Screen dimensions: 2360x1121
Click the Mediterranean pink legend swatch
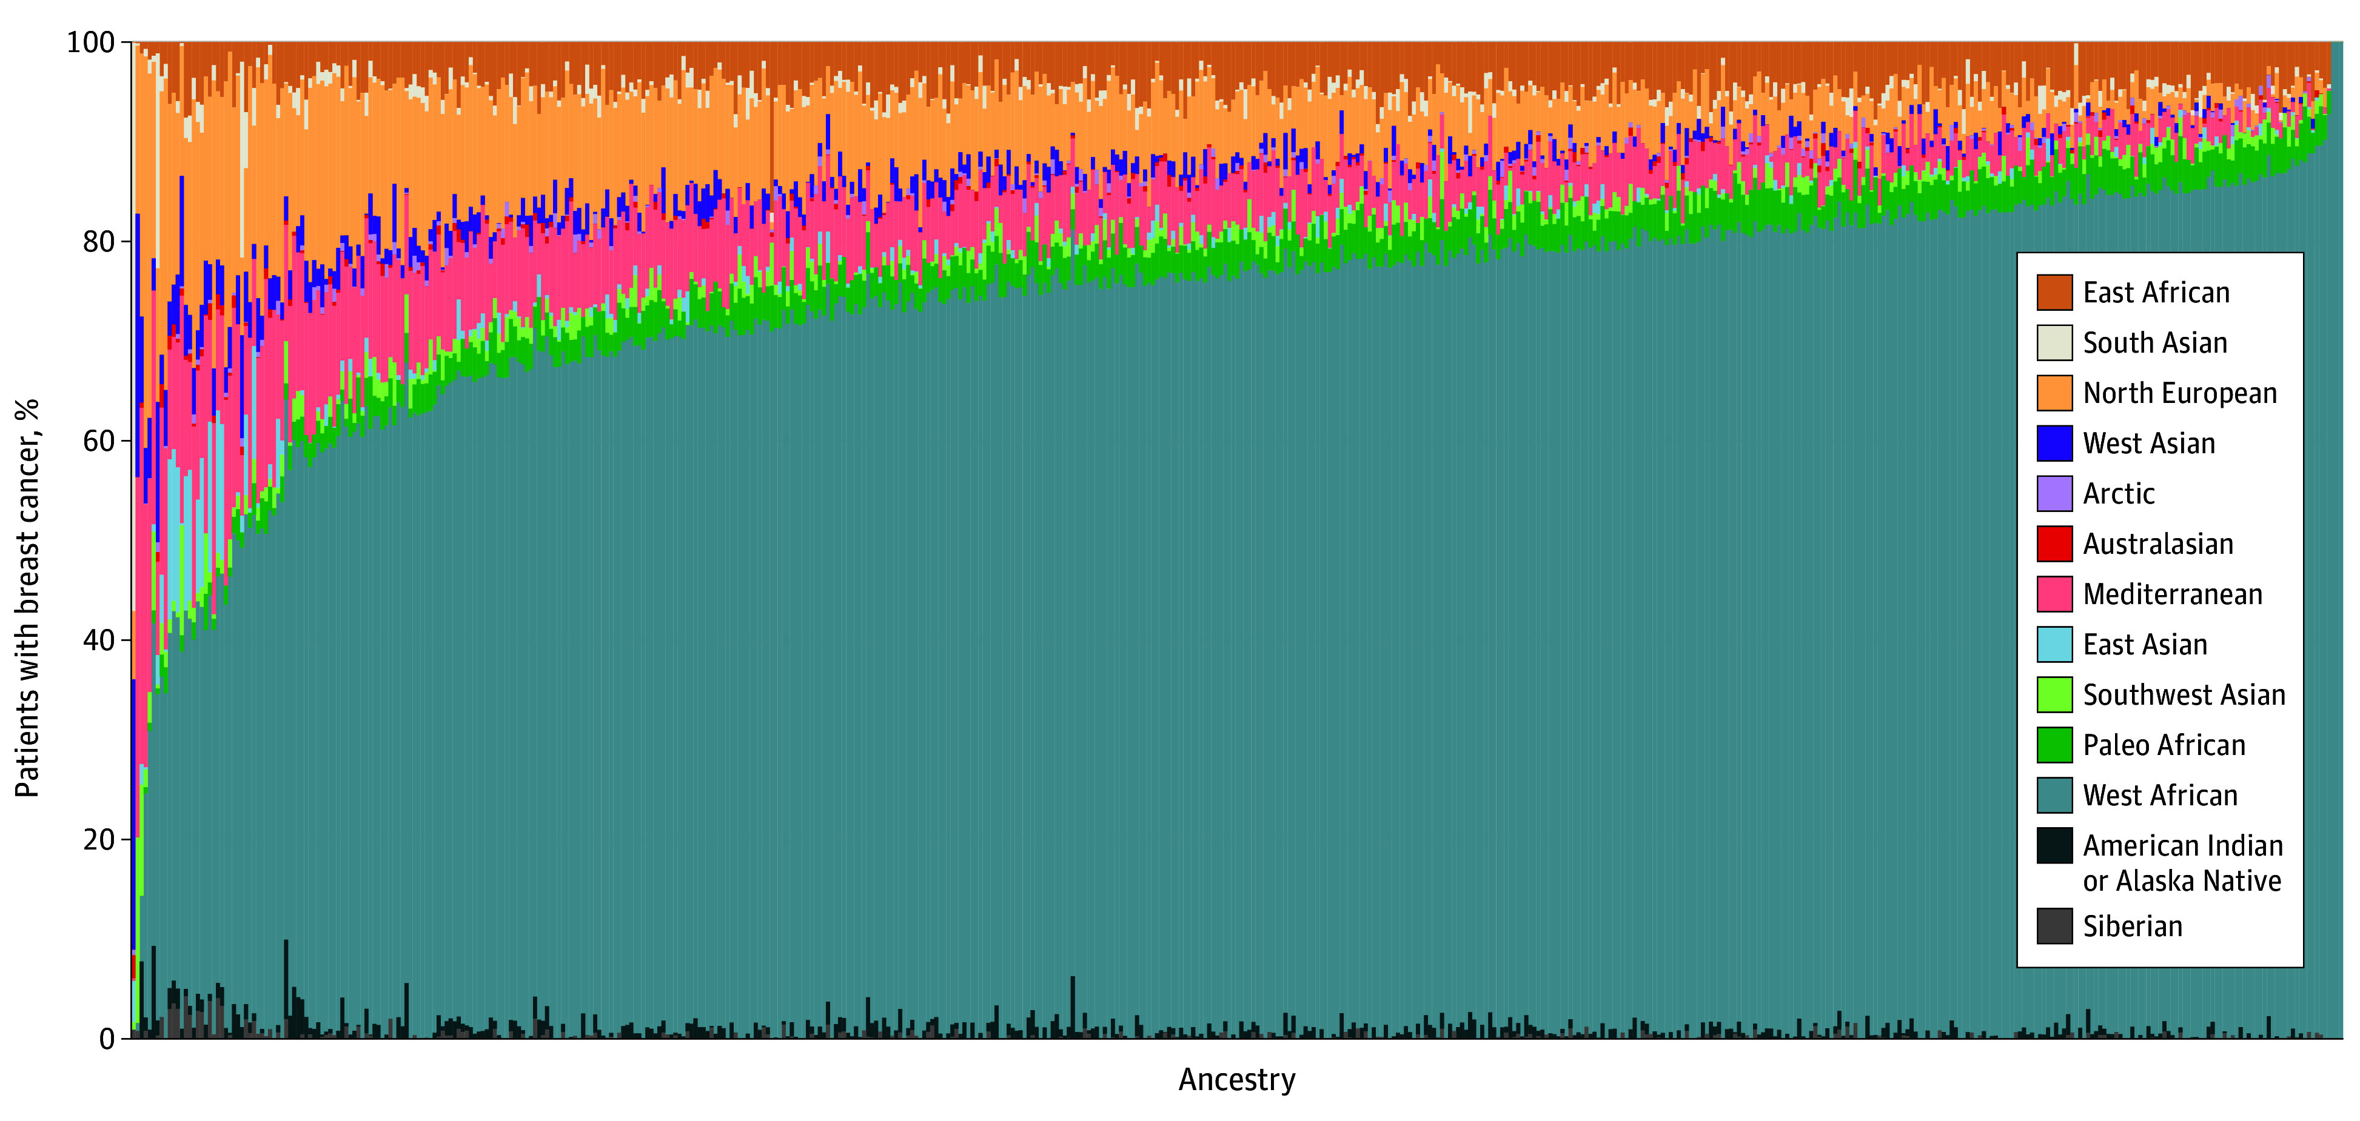[2054, 594]
